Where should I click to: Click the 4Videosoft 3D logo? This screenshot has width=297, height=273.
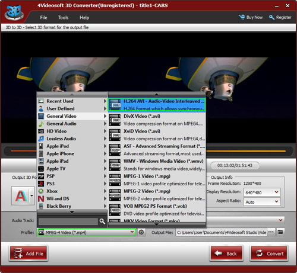[14, 12]
